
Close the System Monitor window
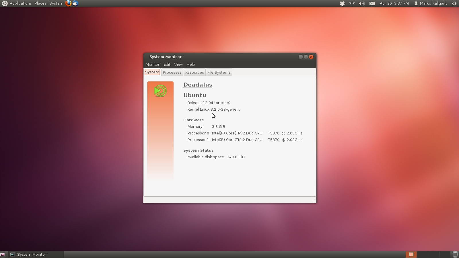point(311,57)
